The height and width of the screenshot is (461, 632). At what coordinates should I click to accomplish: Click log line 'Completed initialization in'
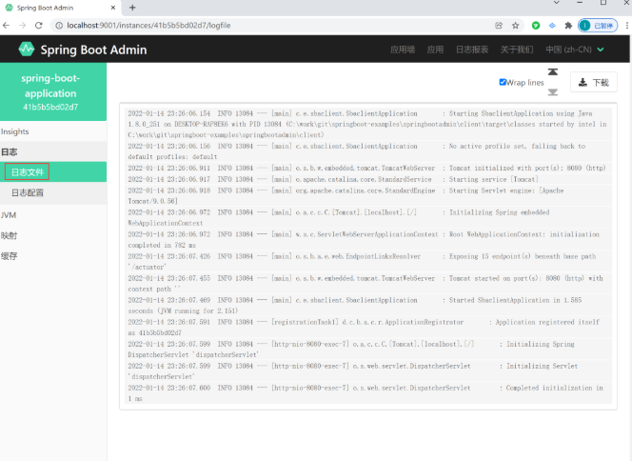(x=368, y=393)
